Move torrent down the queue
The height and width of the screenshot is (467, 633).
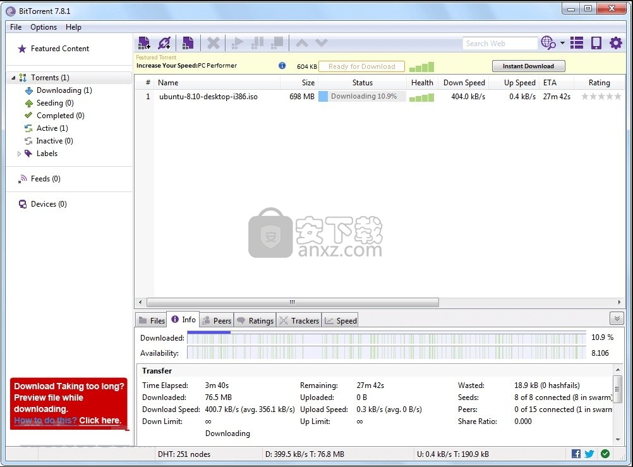pos(322,42)
